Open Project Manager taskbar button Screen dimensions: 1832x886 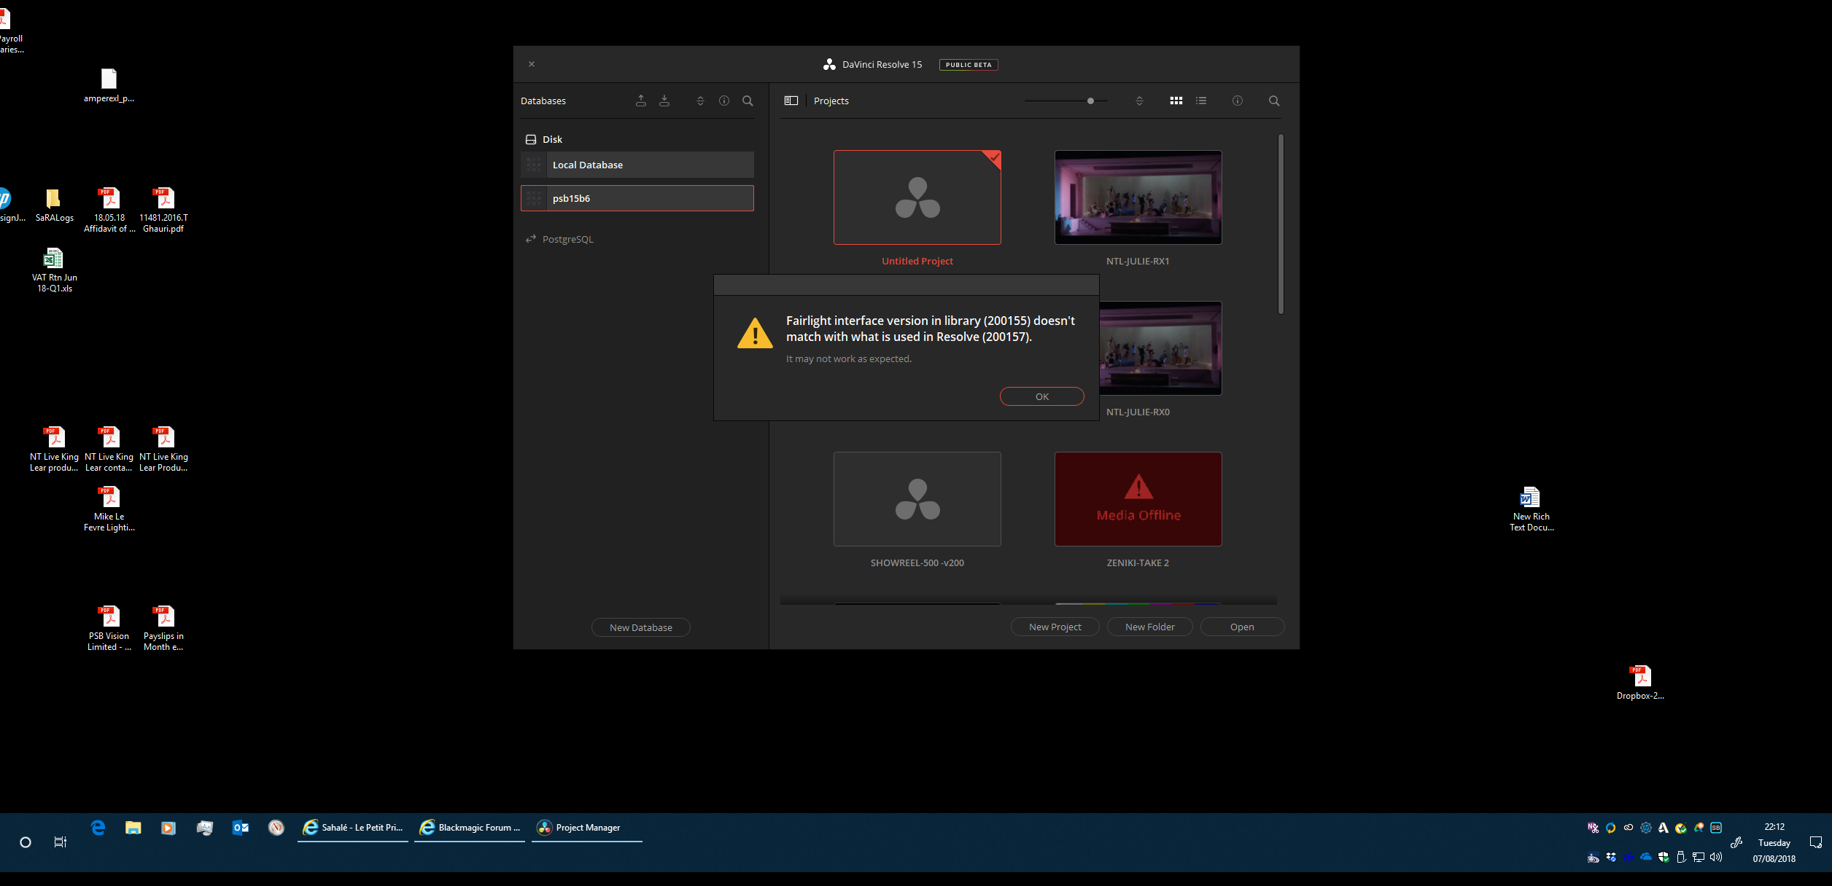[586, 827]
